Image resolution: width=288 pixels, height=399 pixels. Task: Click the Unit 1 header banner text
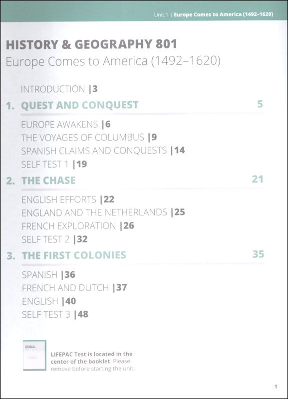[214, 14]
